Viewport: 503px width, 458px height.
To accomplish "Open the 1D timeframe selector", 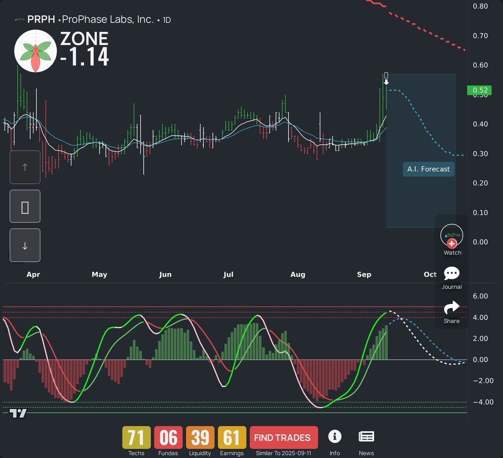I will pos(166,20).
